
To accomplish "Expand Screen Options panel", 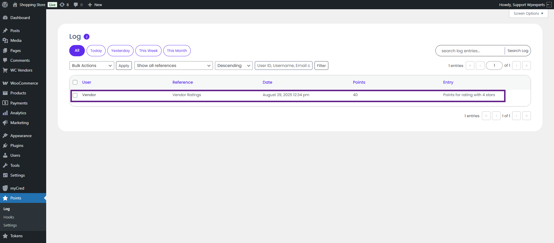I will (x=528, y=14).
